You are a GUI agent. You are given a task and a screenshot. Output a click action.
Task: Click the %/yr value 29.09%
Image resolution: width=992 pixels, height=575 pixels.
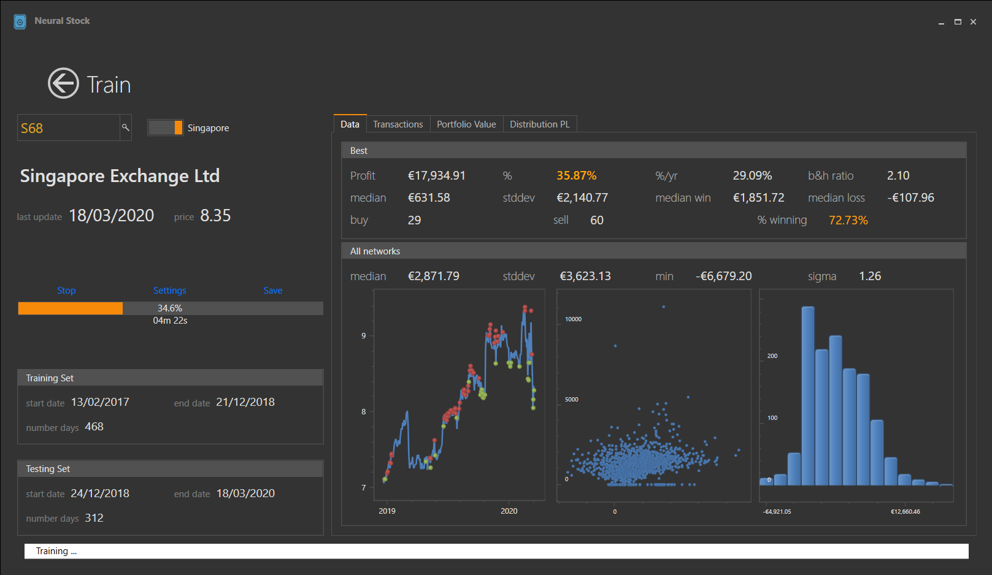[752, 175]
